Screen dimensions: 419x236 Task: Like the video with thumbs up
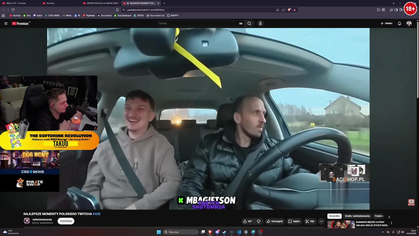click(247, 221)
